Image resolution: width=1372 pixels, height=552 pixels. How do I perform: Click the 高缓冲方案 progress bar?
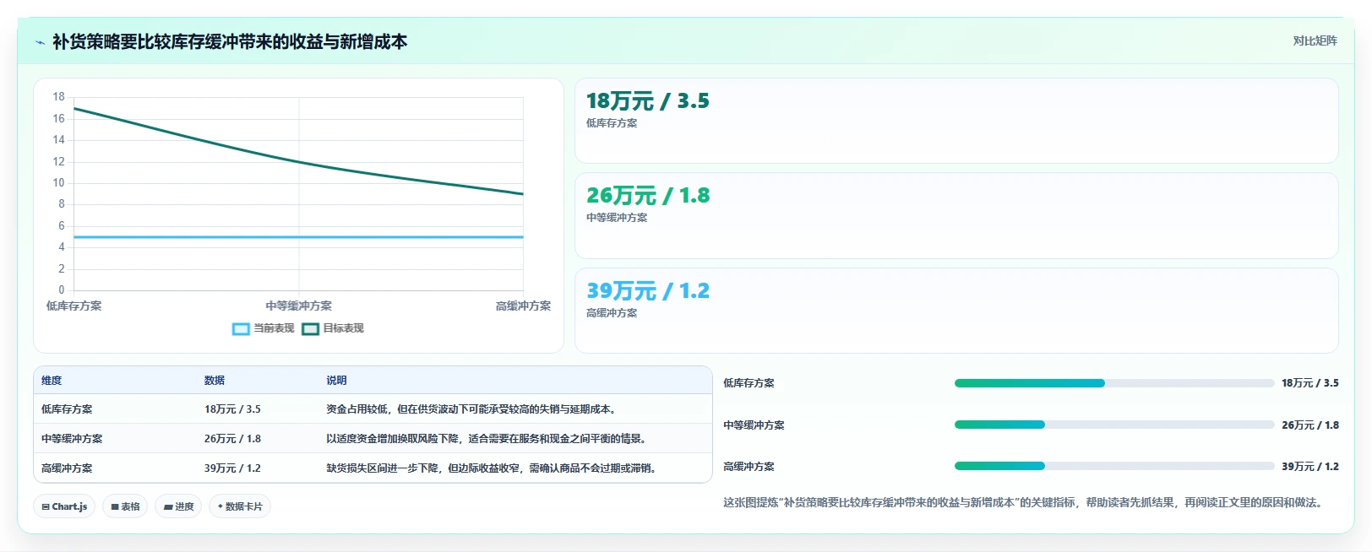(x=1114, y=466)
